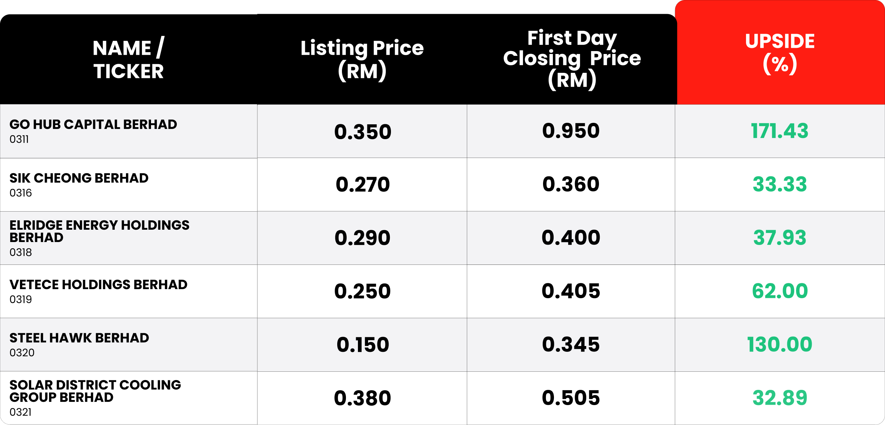Click the UPSIDE (%) column header
Viewport: 885px width, 425px height.
(x=780, y=53)
